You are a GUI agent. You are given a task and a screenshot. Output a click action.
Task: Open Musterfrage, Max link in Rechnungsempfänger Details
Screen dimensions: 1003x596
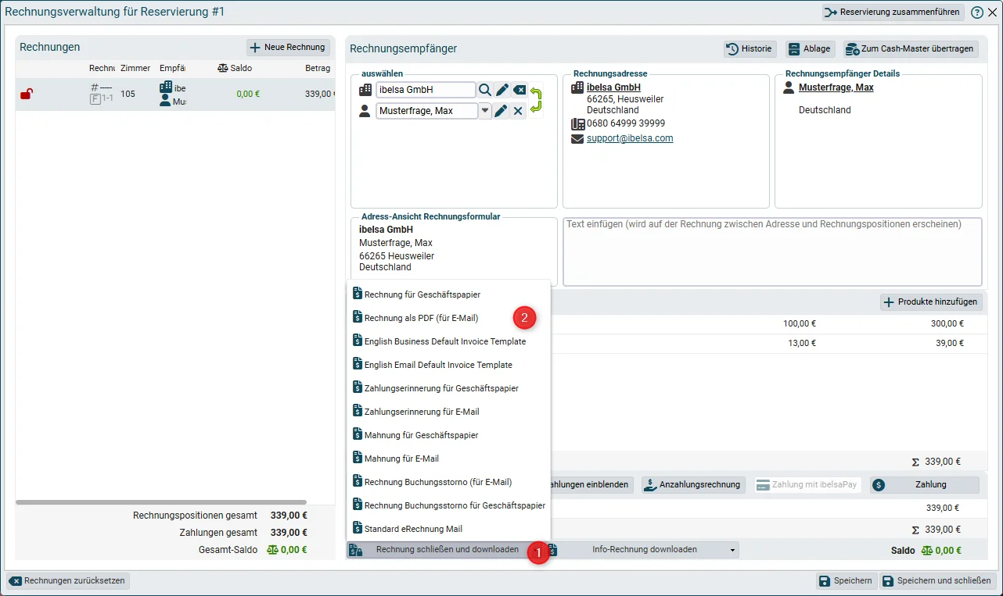(836, 87)
